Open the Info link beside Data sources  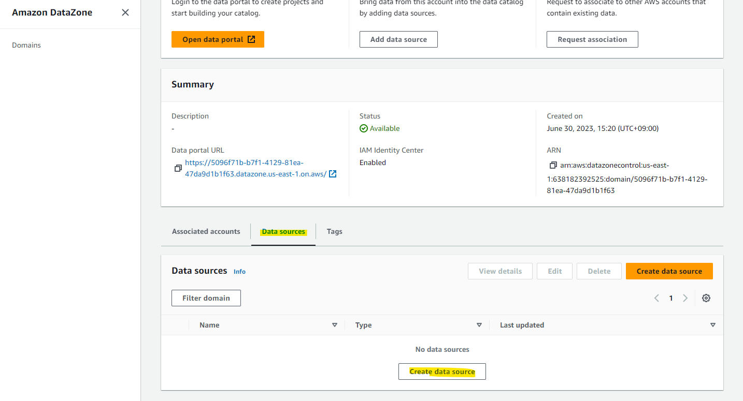click(239, 272)
